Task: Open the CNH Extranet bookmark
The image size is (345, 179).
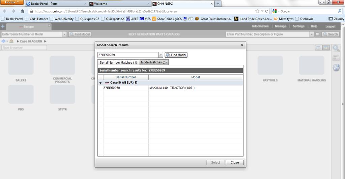Action: [36, 19]
